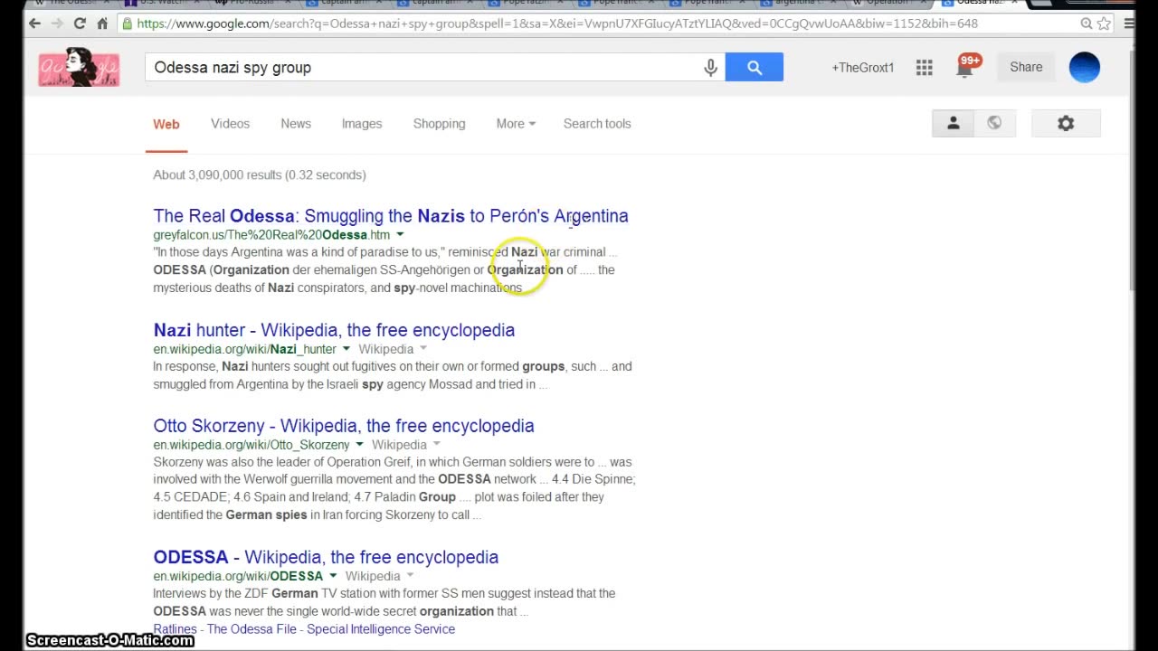The height and width of the screenshot is (651, 1158).
Task: Click the green padlock in the address bar
Action: coord(128,24)
